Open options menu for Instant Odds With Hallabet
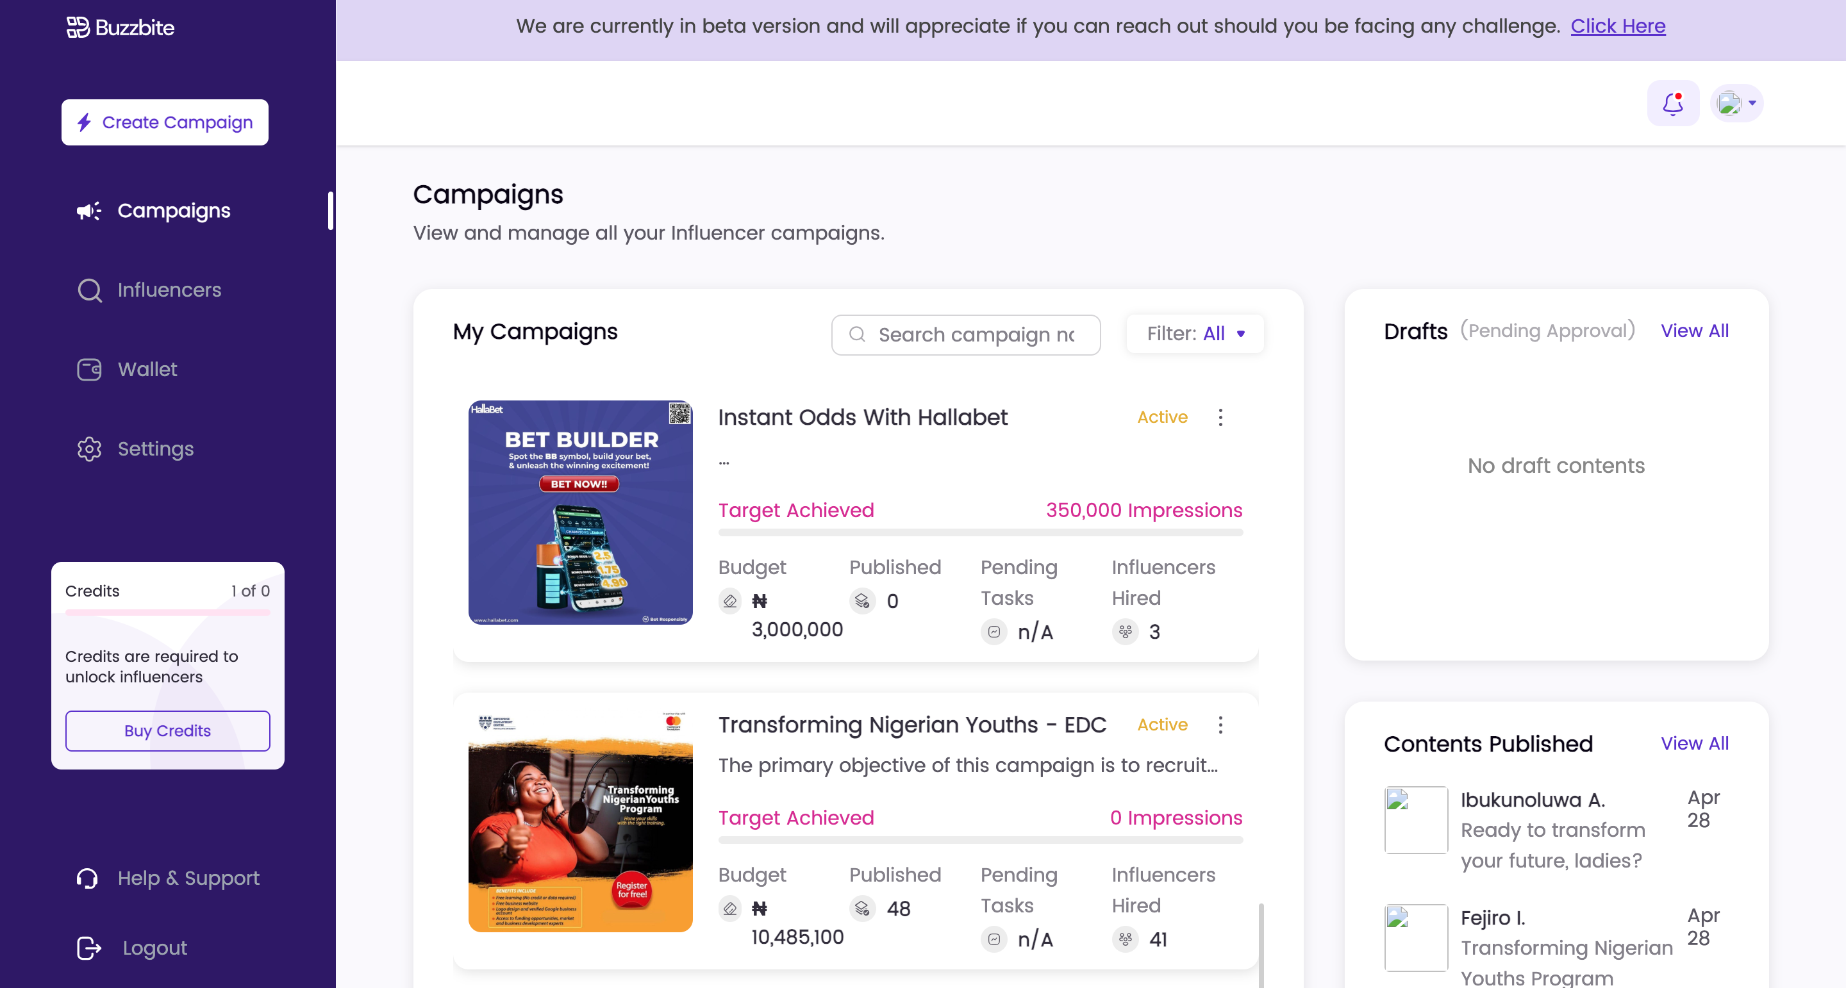Viewport: 1846px width, 988px height. (x=1220, y=418)
